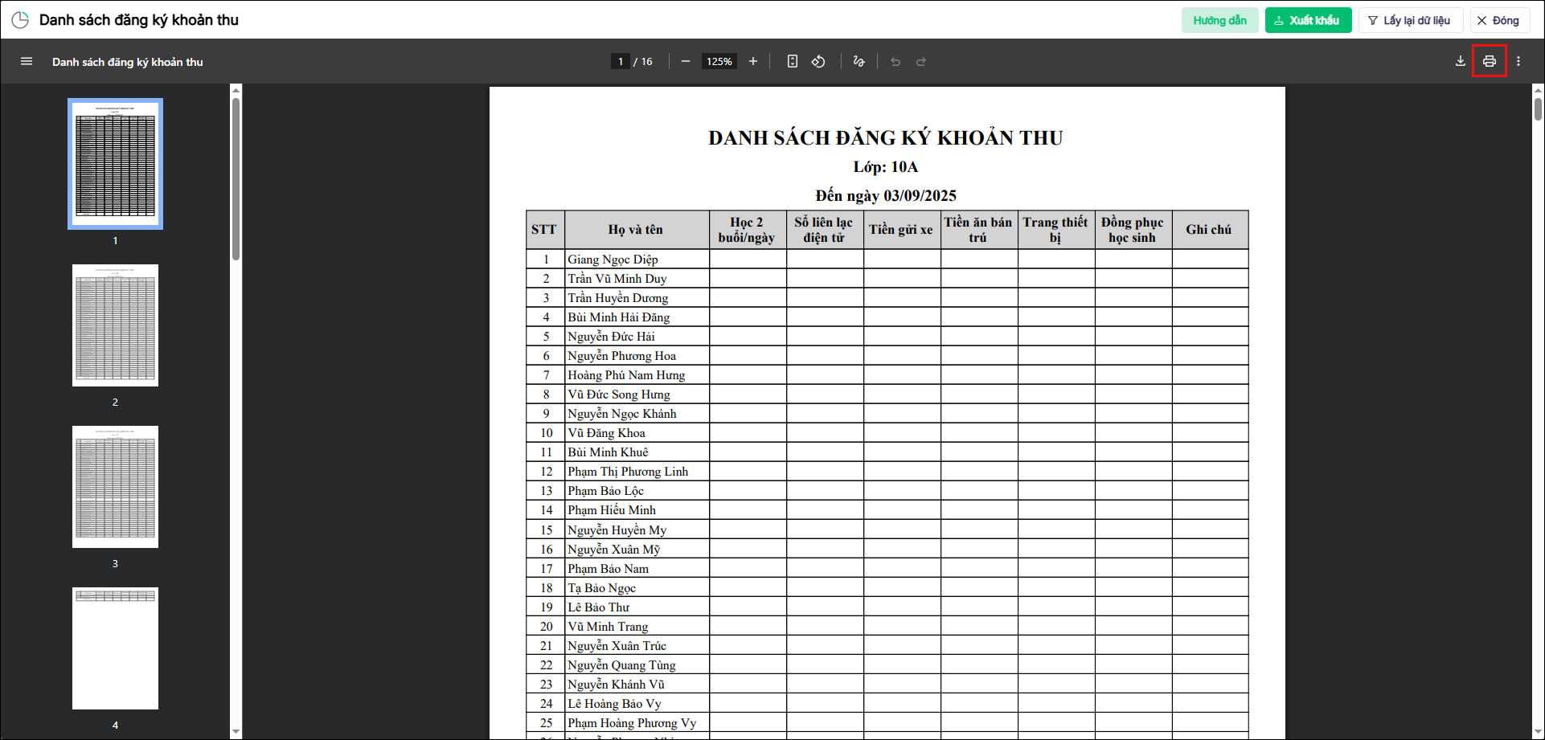Open the PDF viewer more actions menu
Image resolution: width=1545 pixels, height=740 pixels.
pos(1518,61)
